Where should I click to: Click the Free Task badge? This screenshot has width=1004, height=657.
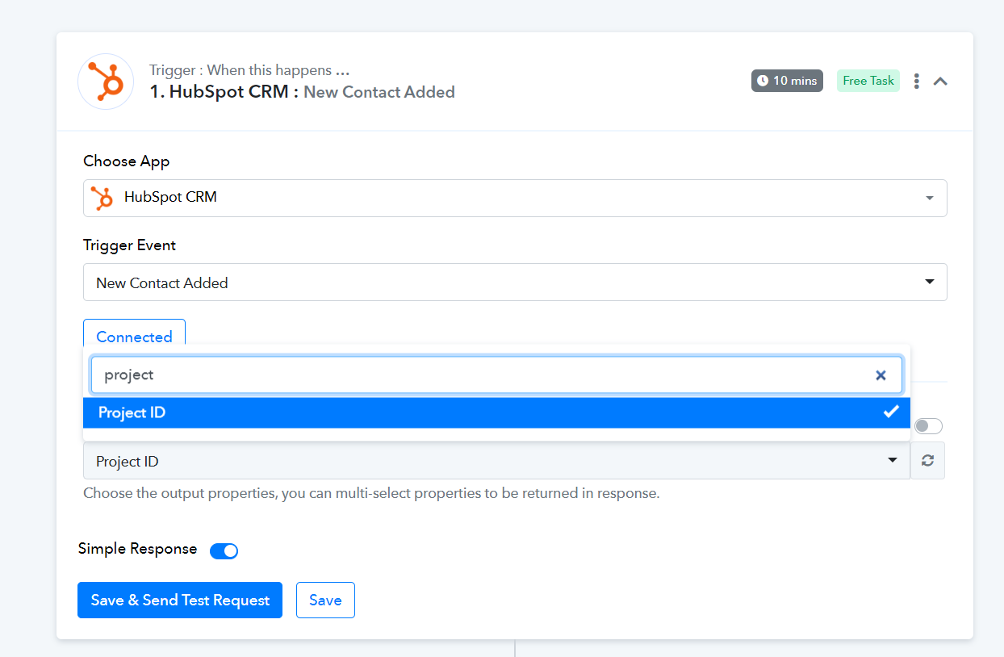pyautogui.click(x=868, y=81)
